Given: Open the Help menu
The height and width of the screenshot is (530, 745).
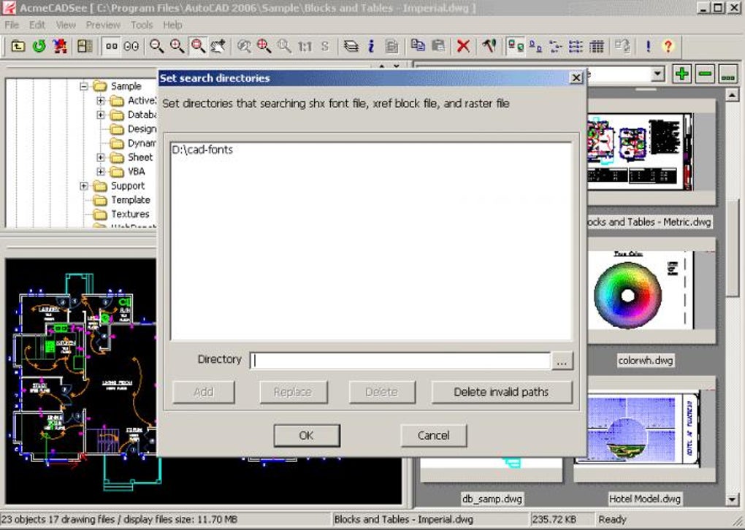Looking at the screenshot, I should tap(172, 25).
